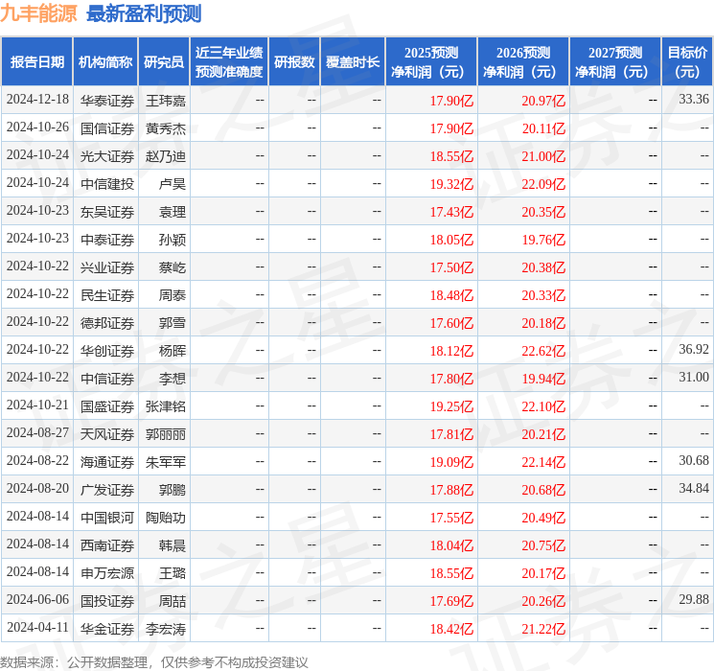
Task: Select the 机构简称 column header
Action: 106,62
